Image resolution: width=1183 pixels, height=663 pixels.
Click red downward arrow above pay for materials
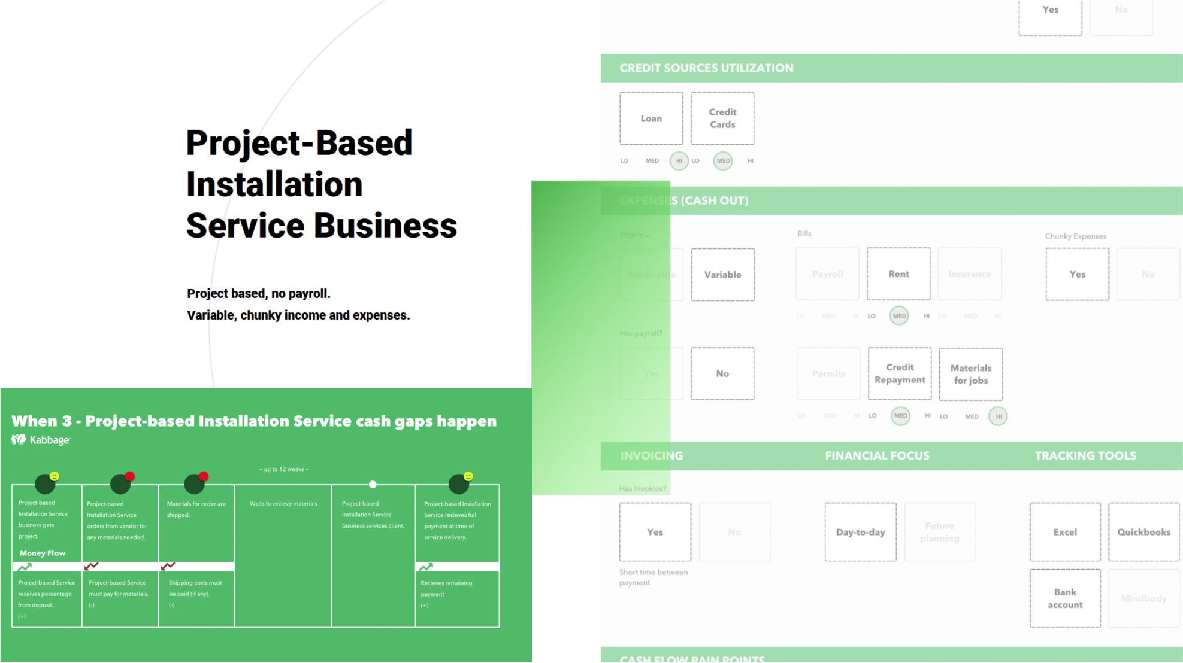coord(92,566)
